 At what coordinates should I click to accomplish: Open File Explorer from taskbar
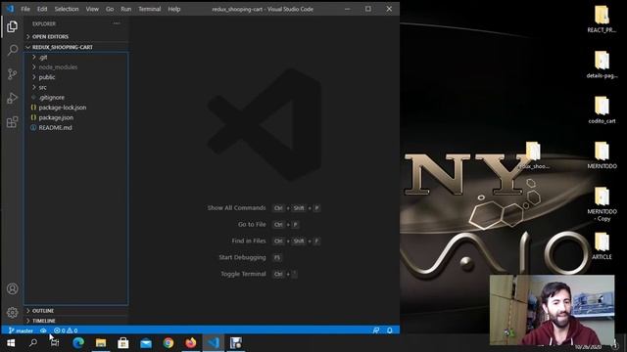pos(101,343)
